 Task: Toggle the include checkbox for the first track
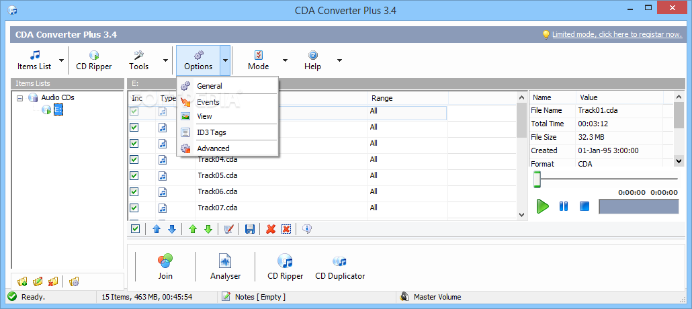point(134,112)
